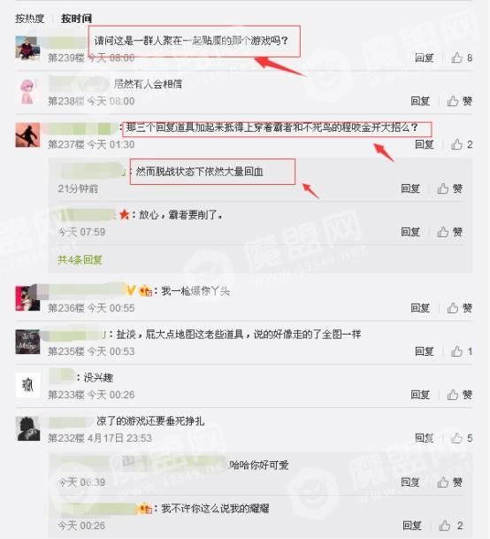Thumbs-up the floor 233 没兴趣 comment
490x539 pixels.
pyautogui.click(x=459, y=395)
